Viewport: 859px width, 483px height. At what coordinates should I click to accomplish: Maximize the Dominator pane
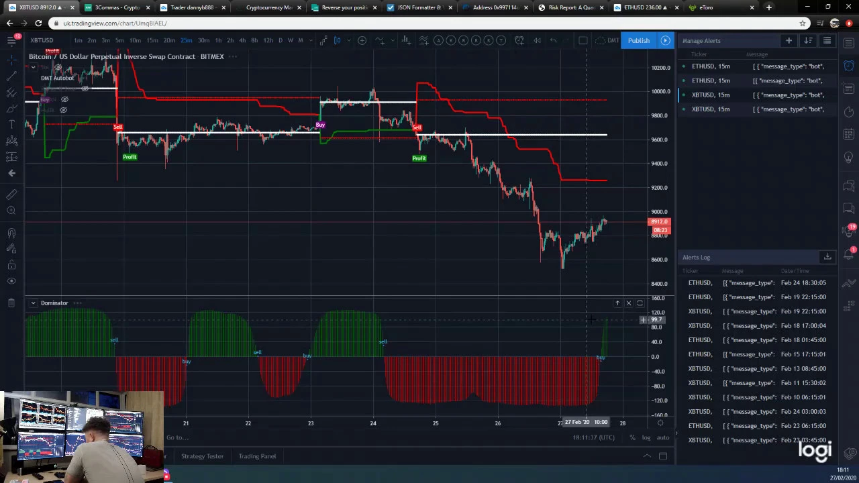coord(640,303)
